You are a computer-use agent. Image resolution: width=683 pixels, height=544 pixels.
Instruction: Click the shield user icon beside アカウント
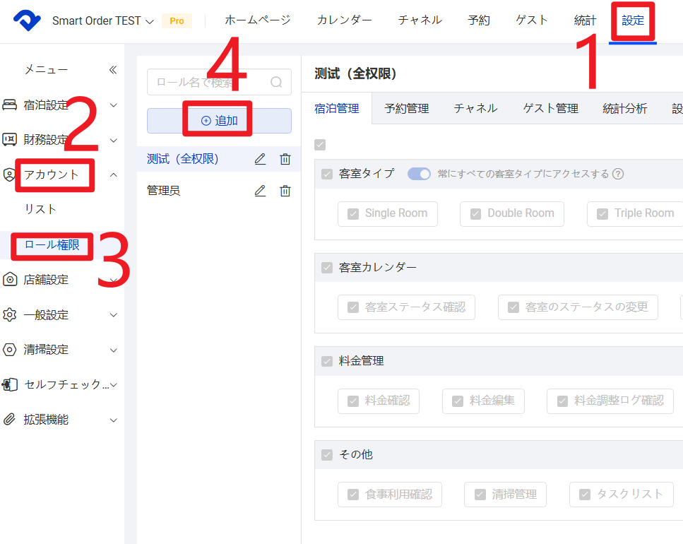(9, 175)
